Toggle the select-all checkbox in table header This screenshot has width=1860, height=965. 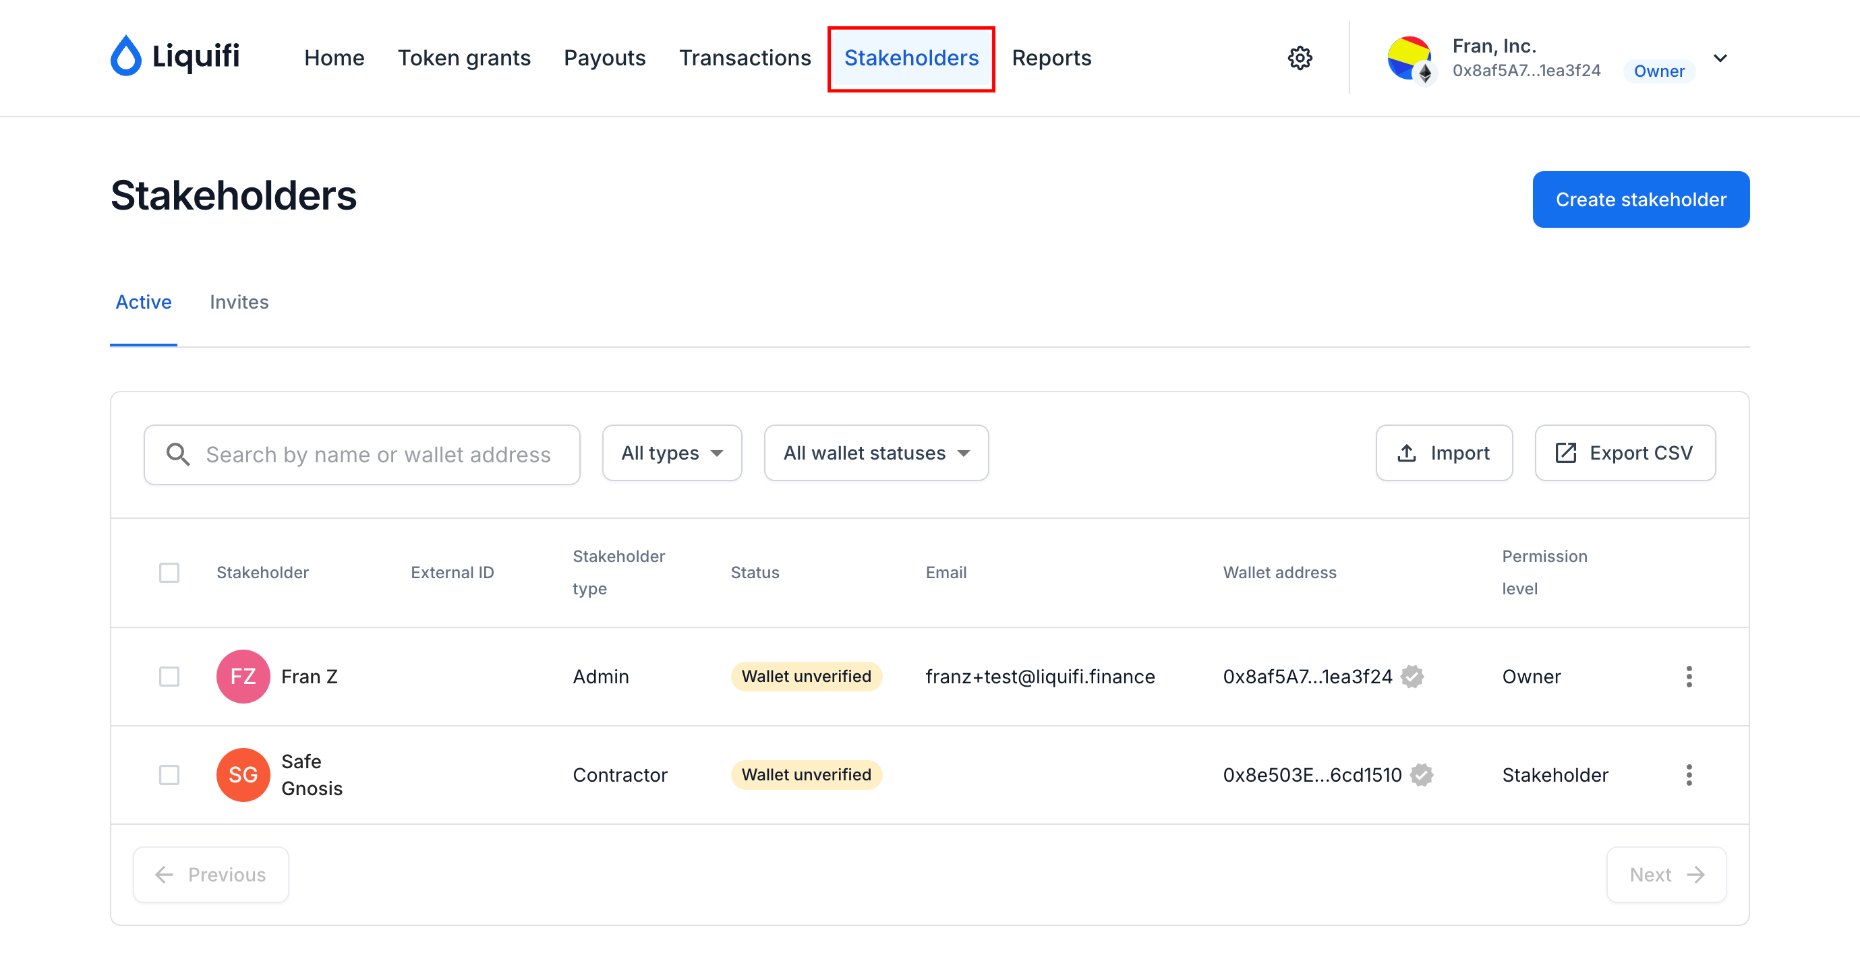click(169, 573)
